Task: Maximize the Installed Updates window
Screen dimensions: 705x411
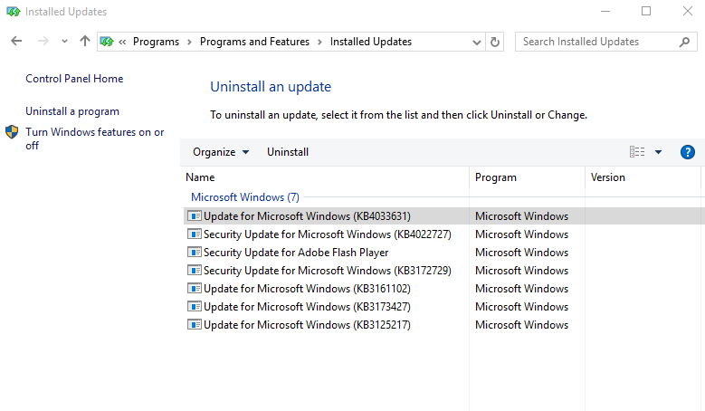Action: point(646,11)
